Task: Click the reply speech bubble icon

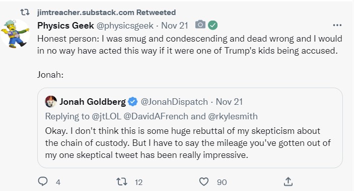Action: tap(43, 181)
